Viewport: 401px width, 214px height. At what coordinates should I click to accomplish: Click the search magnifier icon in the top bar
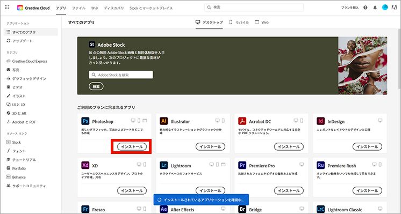209,8
